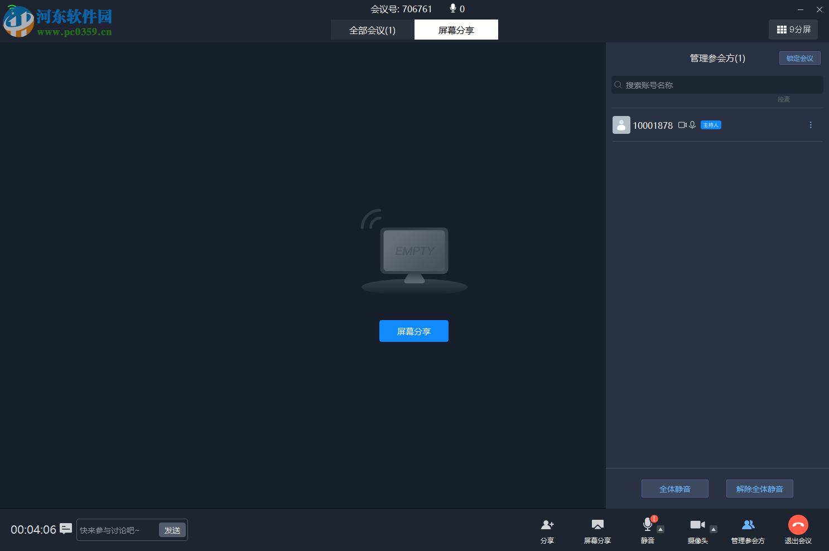Image resolution: width=829 pixels, height=551 pixels.
Task: Expand the camera options arrow
Action: [x=714, y=529]
